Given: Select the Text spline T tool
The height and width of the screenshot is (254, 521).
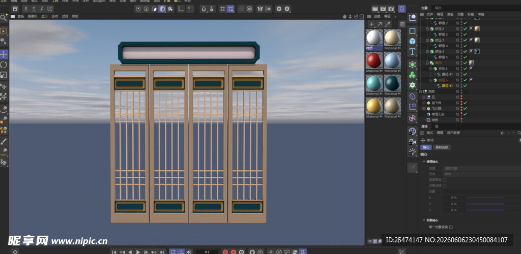Looking at the screenshot, I should click(x=412, y=51).
